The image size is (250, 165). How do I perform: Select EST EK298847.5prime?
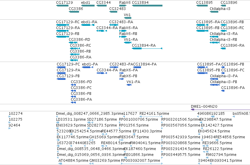click(201, 122)
